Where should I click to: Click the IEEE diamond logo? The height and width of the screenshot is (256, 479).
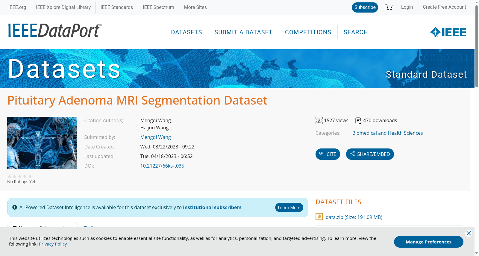448,32
